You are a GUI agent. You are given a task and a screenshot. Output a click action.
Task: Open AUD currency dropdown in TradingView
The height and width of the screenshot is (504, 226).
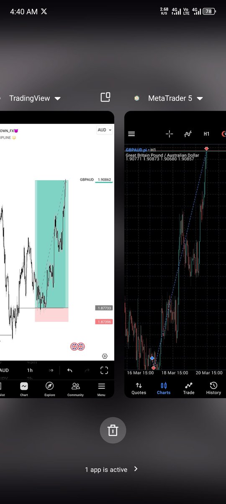[x=105, y=130]
